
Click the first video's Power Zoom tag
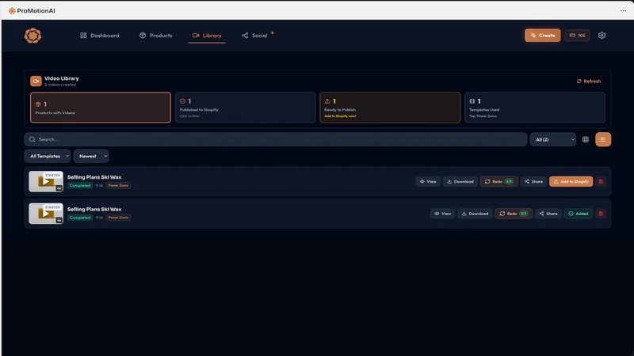(118, 186)
